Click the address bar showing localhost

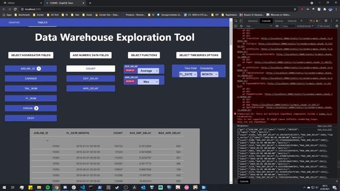point(156,10)
